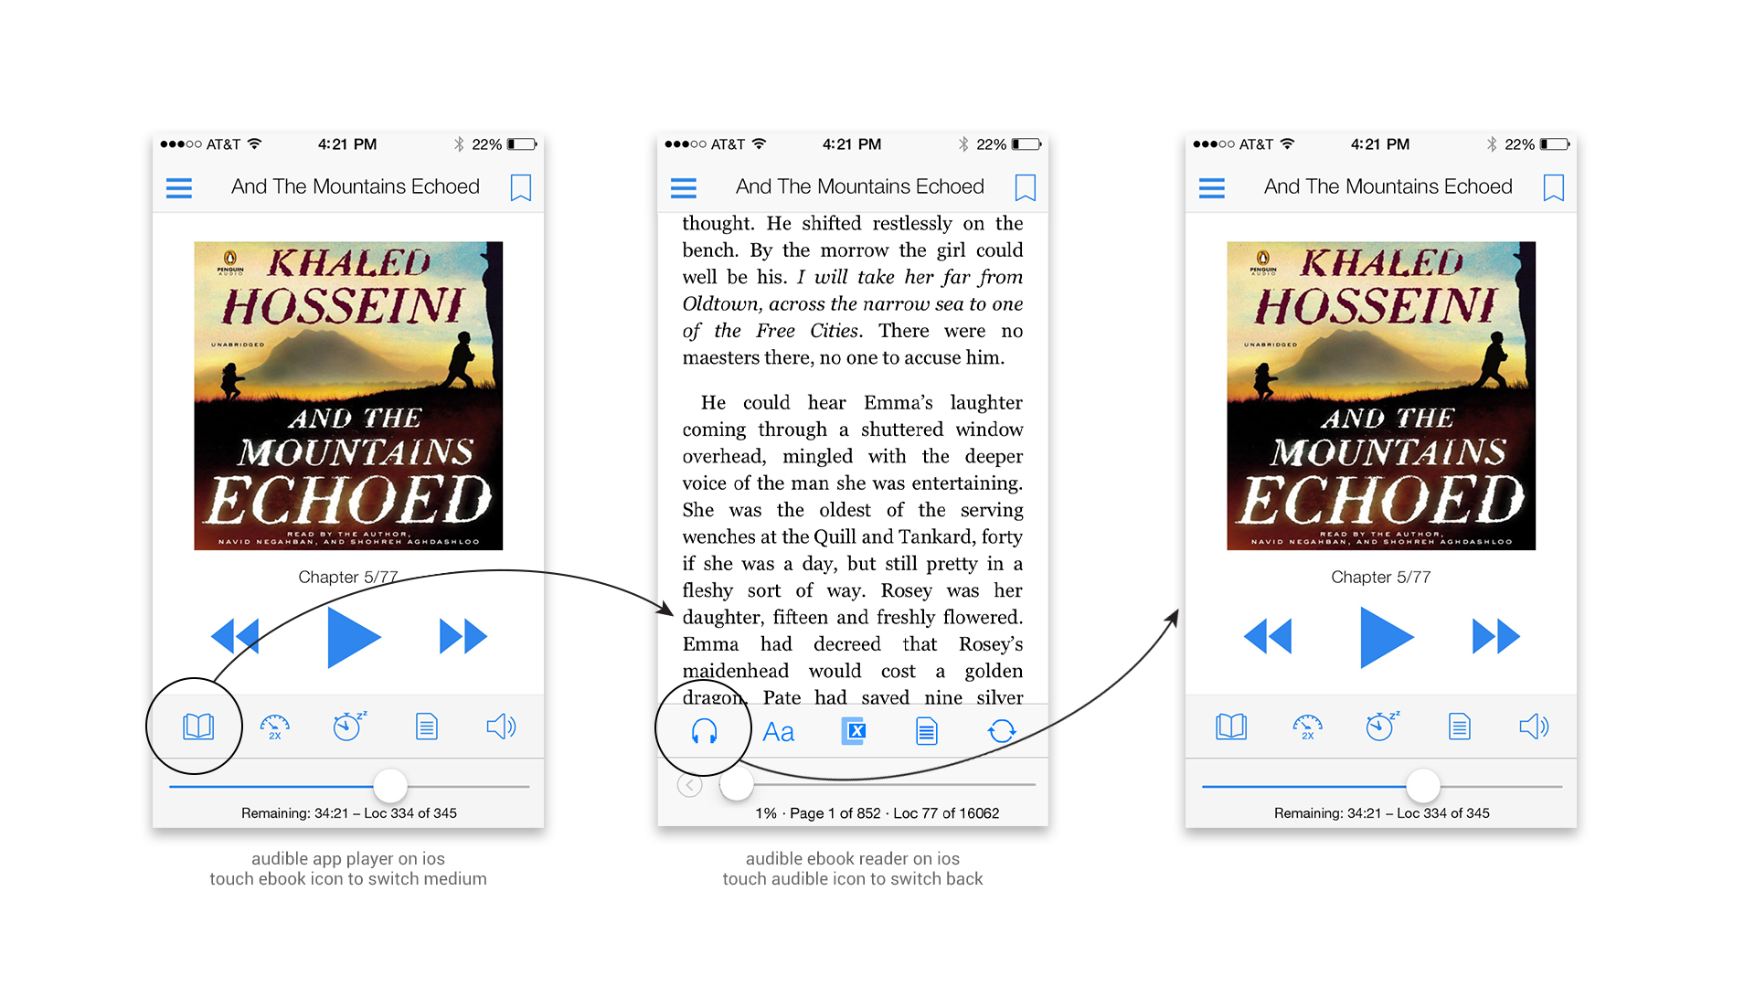Tap the back chevron beside reader progress bar
The width and height of the screenshot is (1755, 987).
tap(690, 785)
